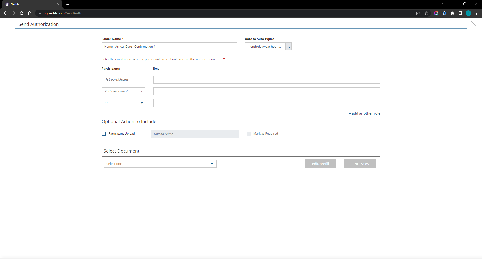Click the 1st participant email field
This screenshot has height=259, width=482.
267,80
